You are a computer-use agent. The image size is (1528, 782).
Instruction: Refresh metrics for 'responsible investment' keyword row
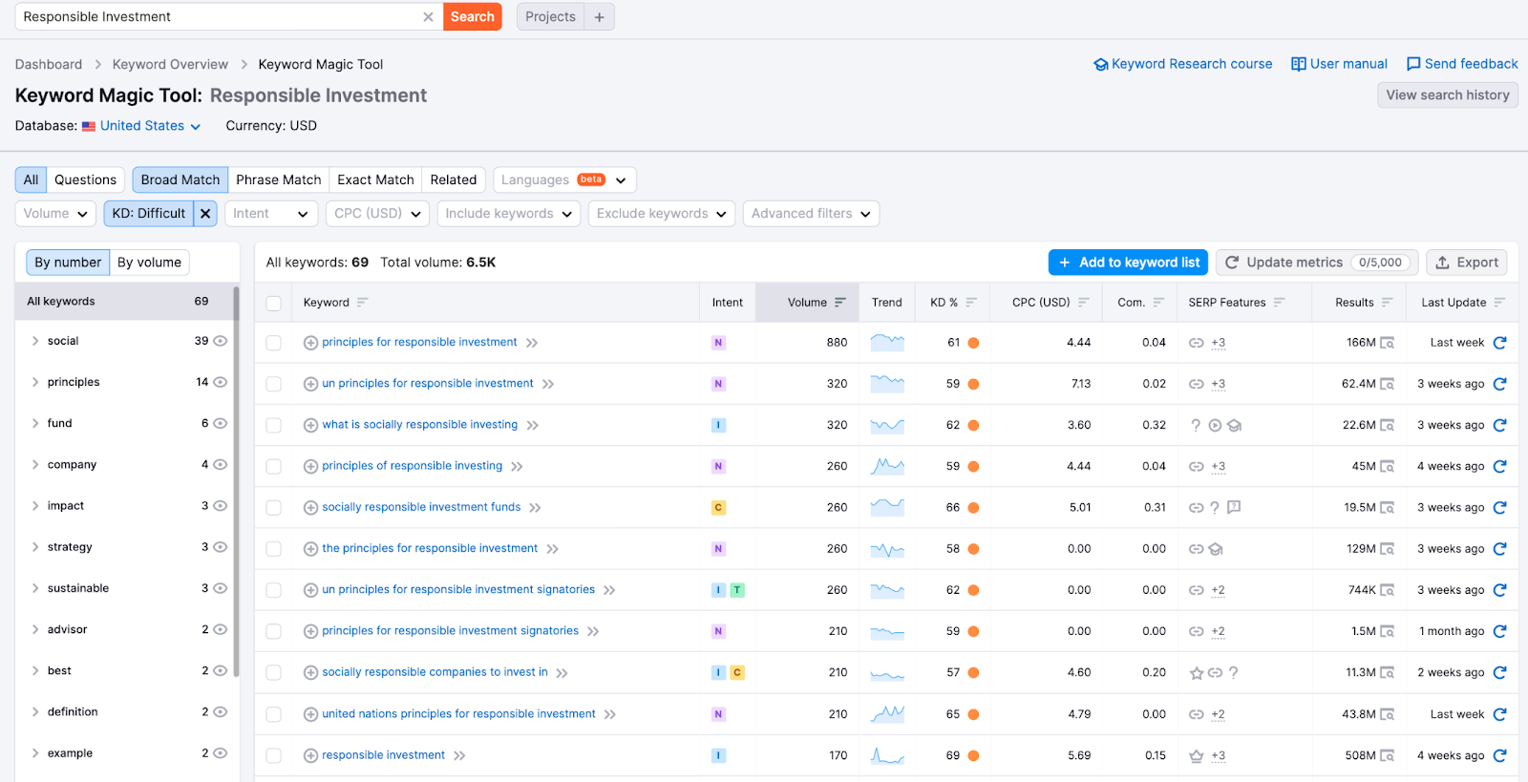click(x=1499, y=755)
